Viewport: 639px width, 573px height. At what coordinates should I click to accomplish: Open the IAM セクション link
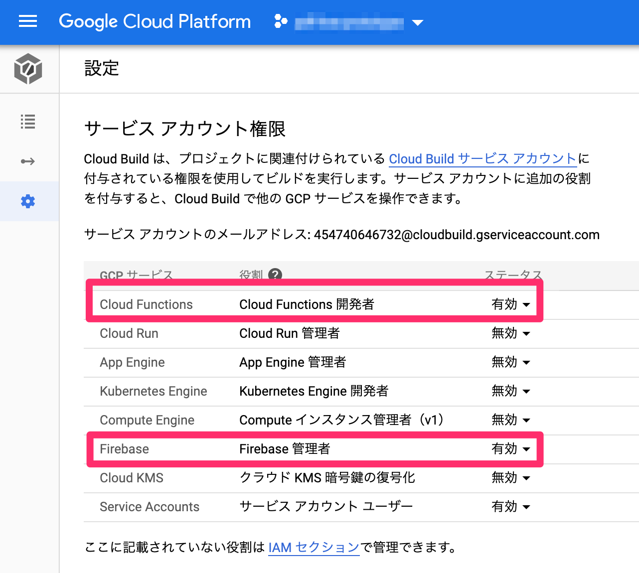(x=314, y=548)
